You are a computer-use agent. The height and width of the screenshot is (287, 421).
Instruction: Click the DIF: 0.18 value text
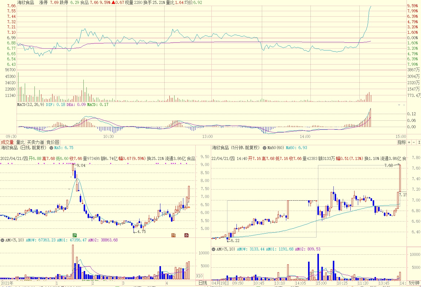(x=56, y=105)
